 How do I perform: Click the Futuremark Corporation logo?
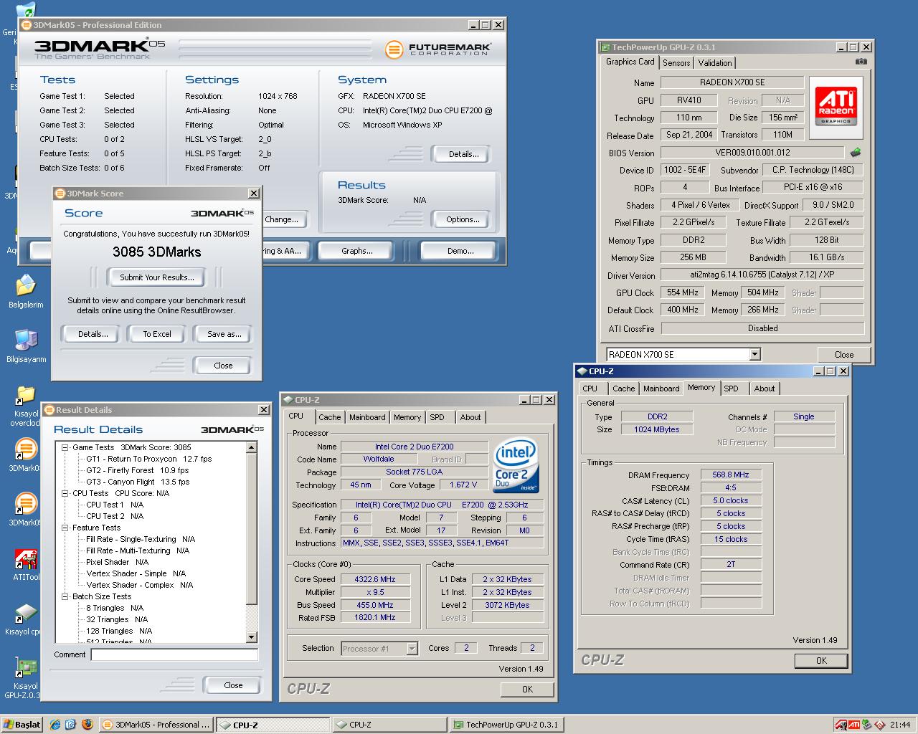438,49
